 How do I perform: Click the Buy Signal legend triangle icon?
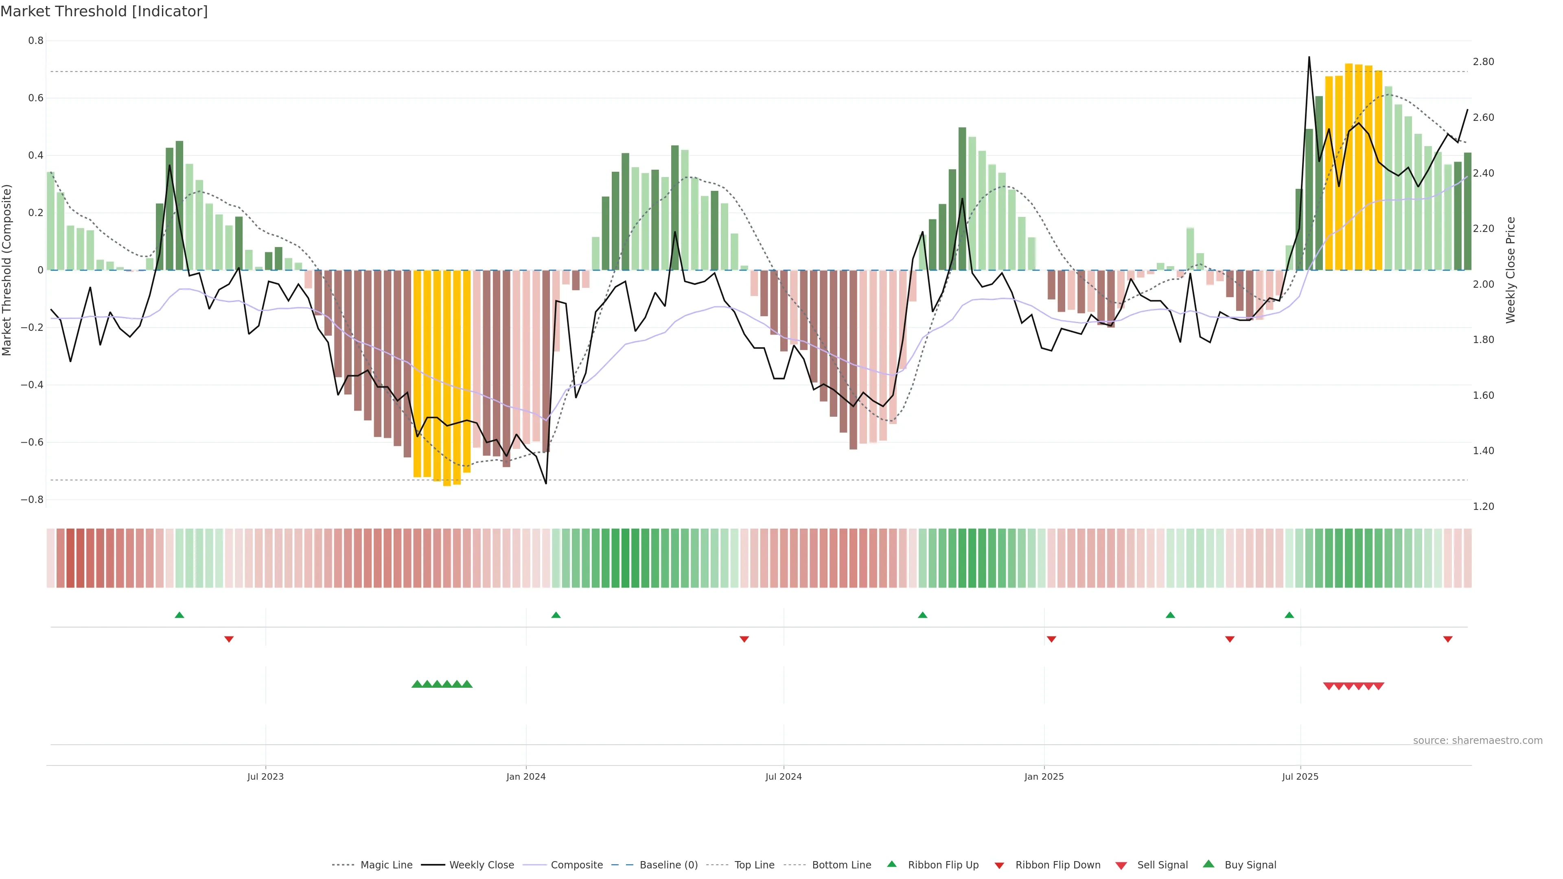(1208, 864)
